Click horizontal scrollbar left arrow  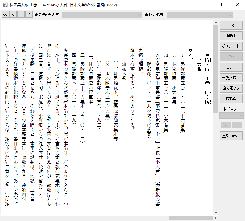point(3,218)
